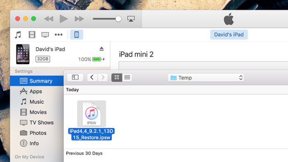Expand the Temp folder location popup
This screenshot has height=162, width=288.
tap(206, 78)
